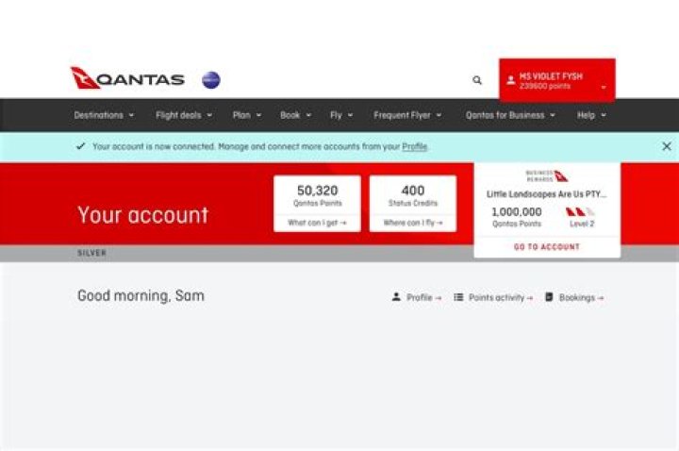Screen dimensions: 679x451
Task: Click the Qantas kangaroo logo
Action: 127,78
